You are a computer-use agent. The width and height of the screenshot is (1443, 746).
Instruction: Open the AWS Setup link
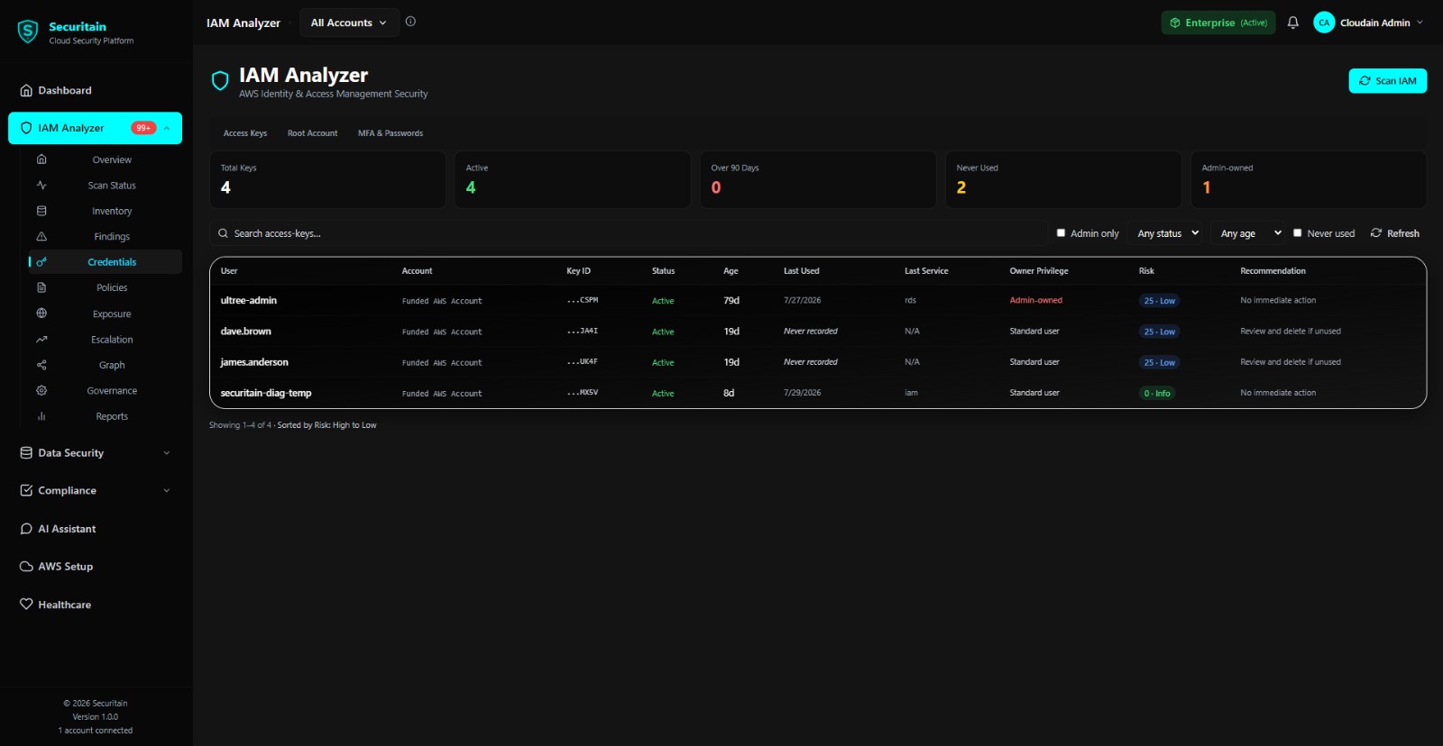[95, 567]
